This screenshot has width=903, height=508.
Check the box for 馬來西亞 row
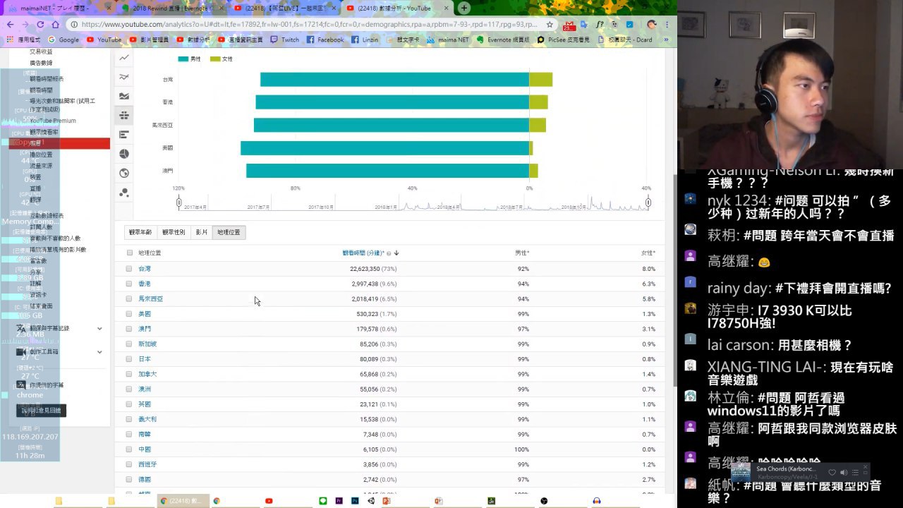click(129, 298)
